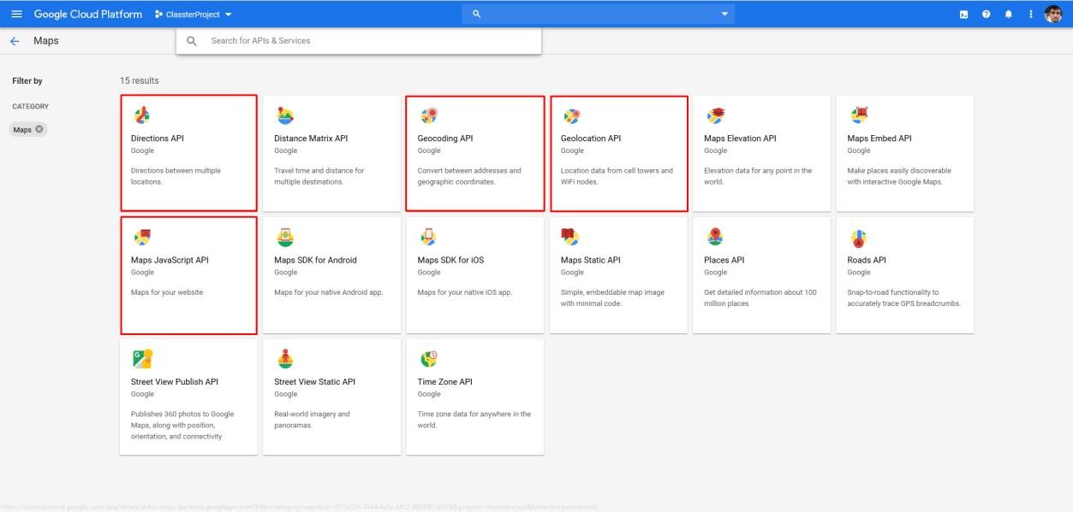The height and width of the screenshot is (512, 1073).
Task: Open the hamburger navigation menu
Action: point(15,14)
